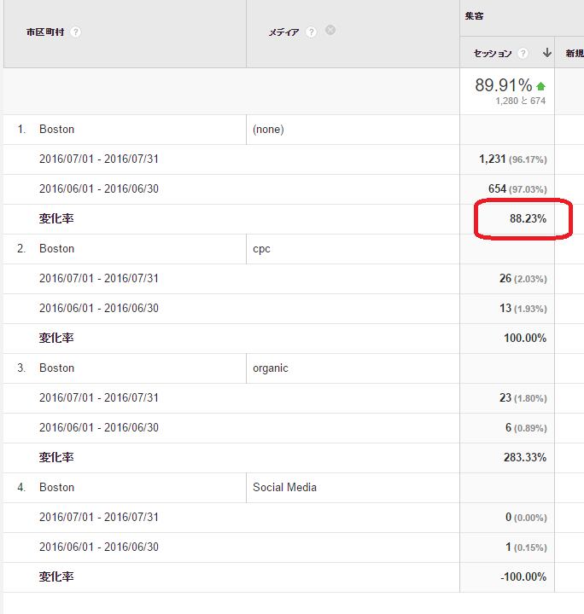This screenshot has width=584, height=614.
Task: Open Boston link in Social Media row
Action: (x=56, y=488)
